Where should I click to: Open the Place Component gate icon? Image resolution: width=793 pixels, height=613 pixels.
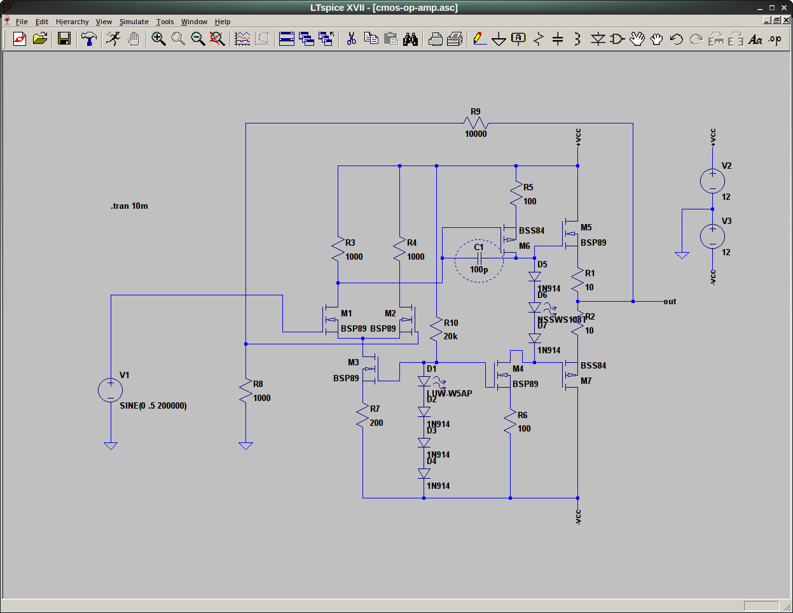click(617, 39)
